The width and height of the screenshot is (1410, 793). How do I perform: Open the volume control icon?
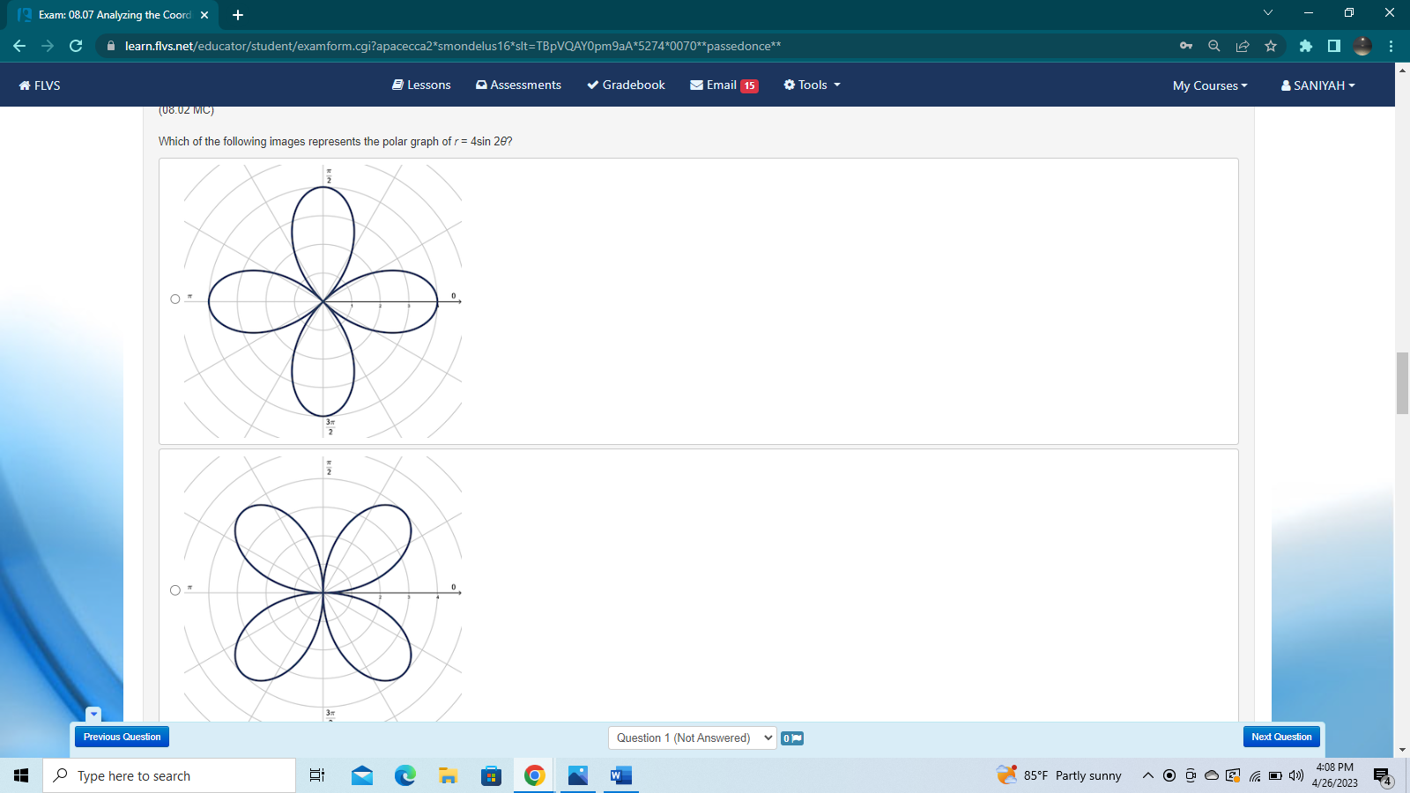pos(1295,775)
